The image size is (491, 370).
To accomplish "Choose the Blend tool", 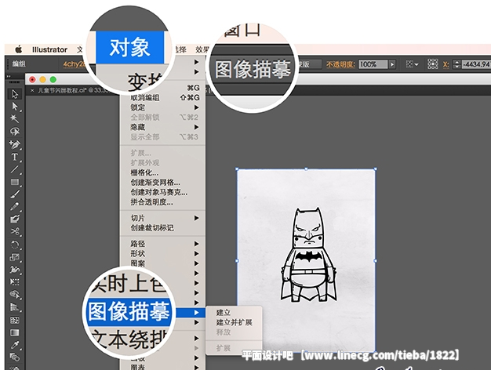I will click(x=15, y=357).
